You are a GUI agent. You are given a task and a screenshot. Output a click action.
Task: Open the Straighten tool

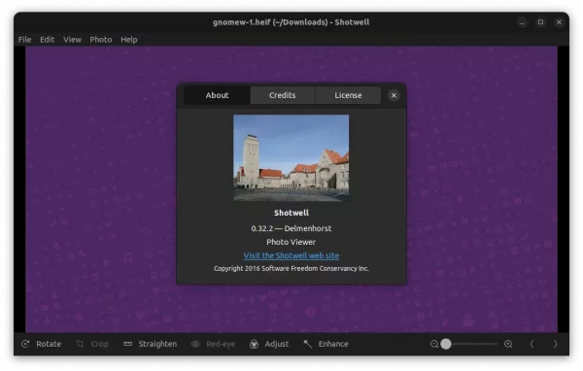(151, 344)
